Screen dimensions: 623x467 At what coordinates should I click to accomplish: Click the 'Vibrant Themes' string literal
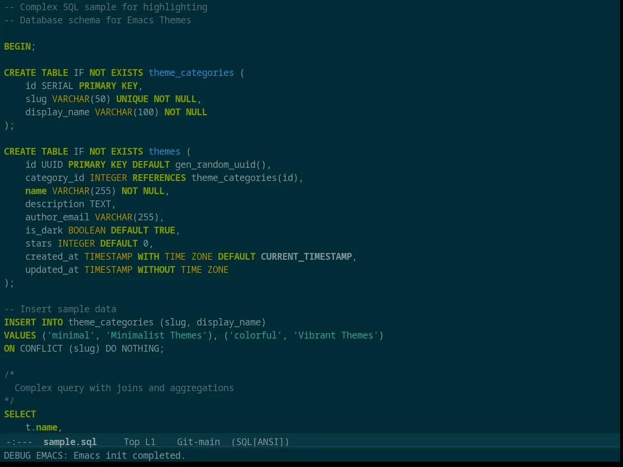[x=335, y=335]
